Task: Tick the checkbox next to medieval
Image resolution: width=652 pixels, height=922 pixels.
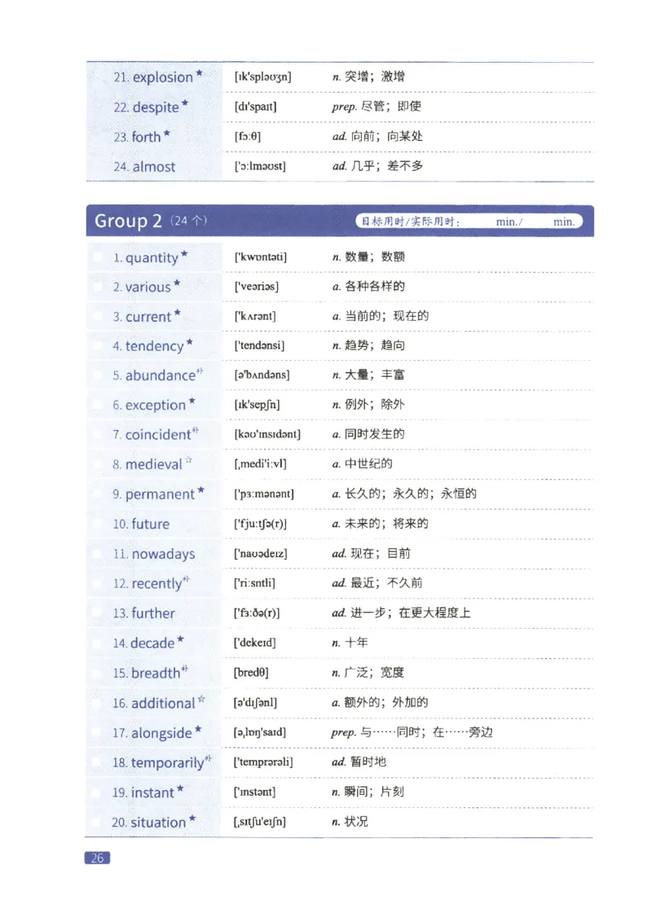Action: pos(96,463)
